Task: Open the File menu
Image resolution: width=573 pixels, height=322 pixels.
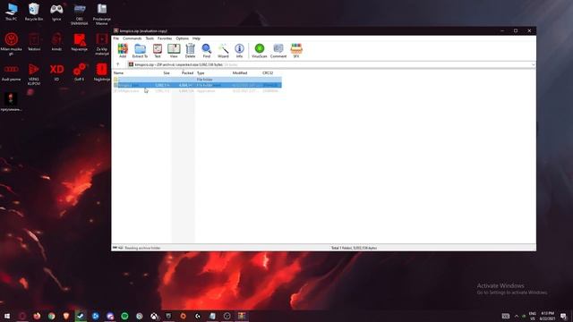Action: pyautogui.click(x=116, y=38)
